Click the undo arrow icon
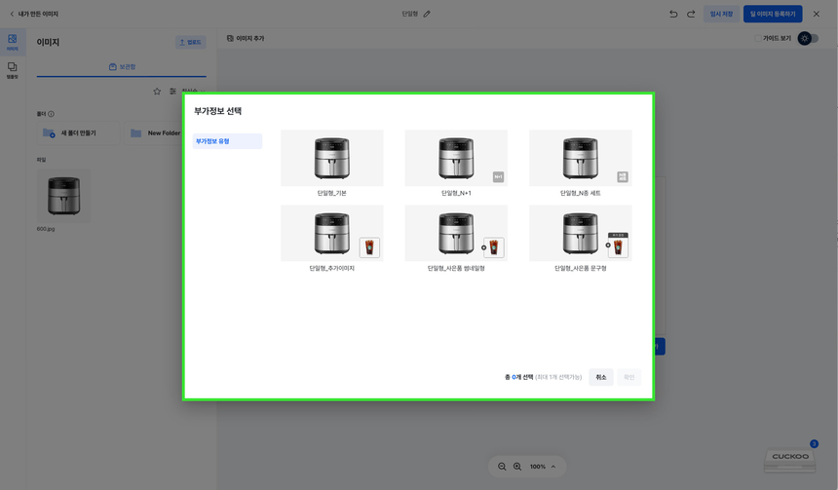The width and height of the screenshot is (838, 490). coord(673,14)
